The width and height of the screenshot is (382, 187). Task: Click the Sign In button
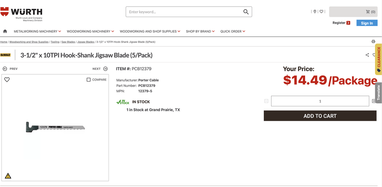[x=367, y=23]
